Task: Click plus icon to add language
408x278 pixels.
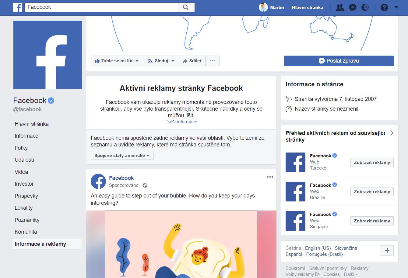Action: coord(387,251)
